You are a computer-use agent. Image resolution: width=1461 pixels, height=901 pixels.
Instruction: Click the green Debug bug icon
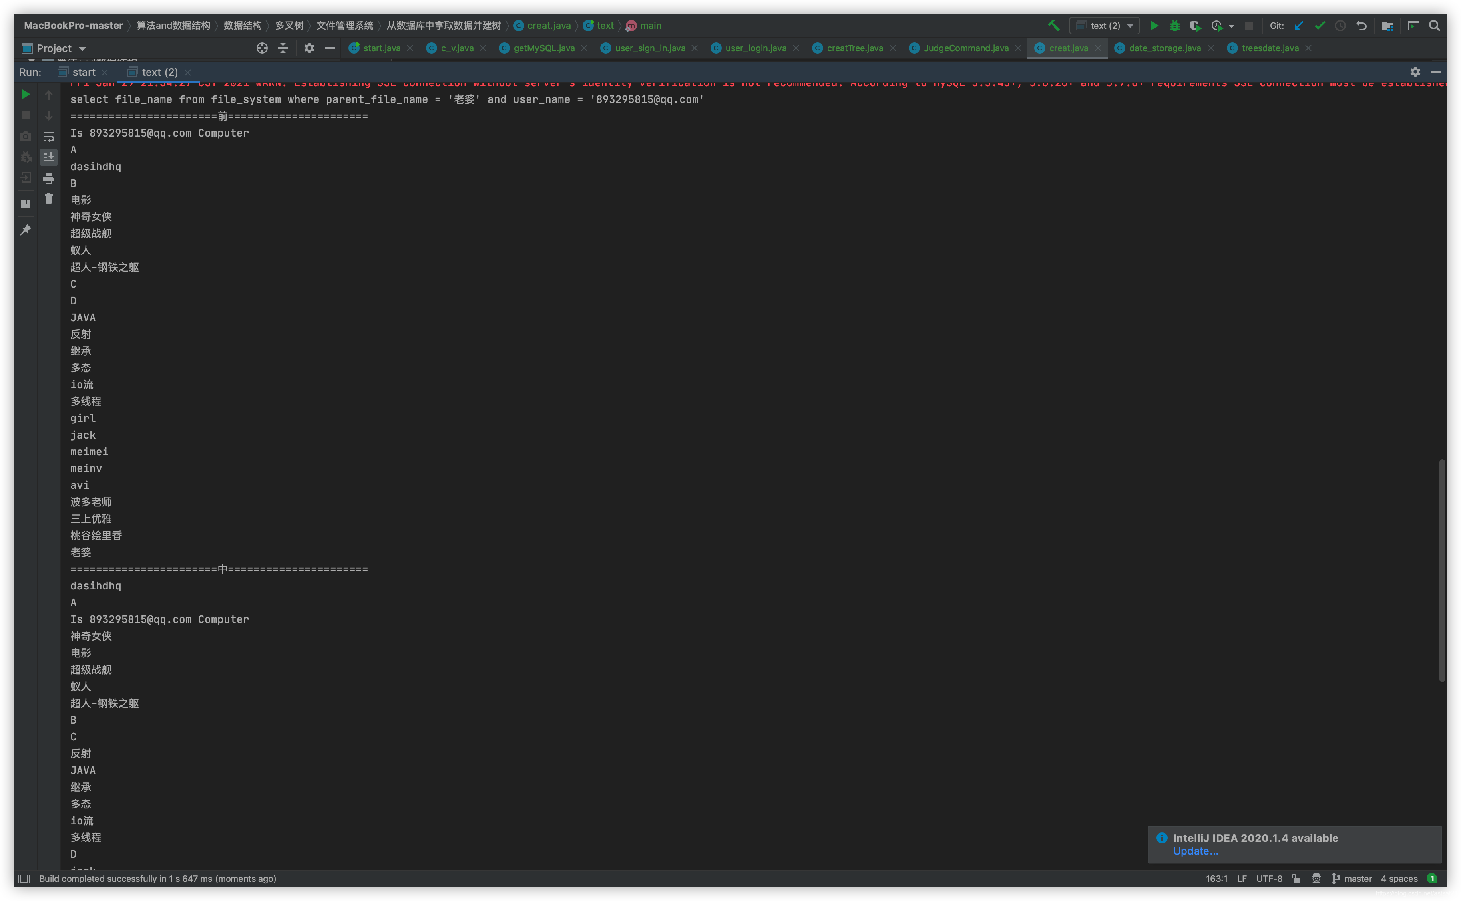(1174, 26)
